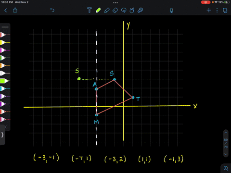Choose the topmost red pen preset
This screenshot has height=173, width=231.
click(5, 35)
